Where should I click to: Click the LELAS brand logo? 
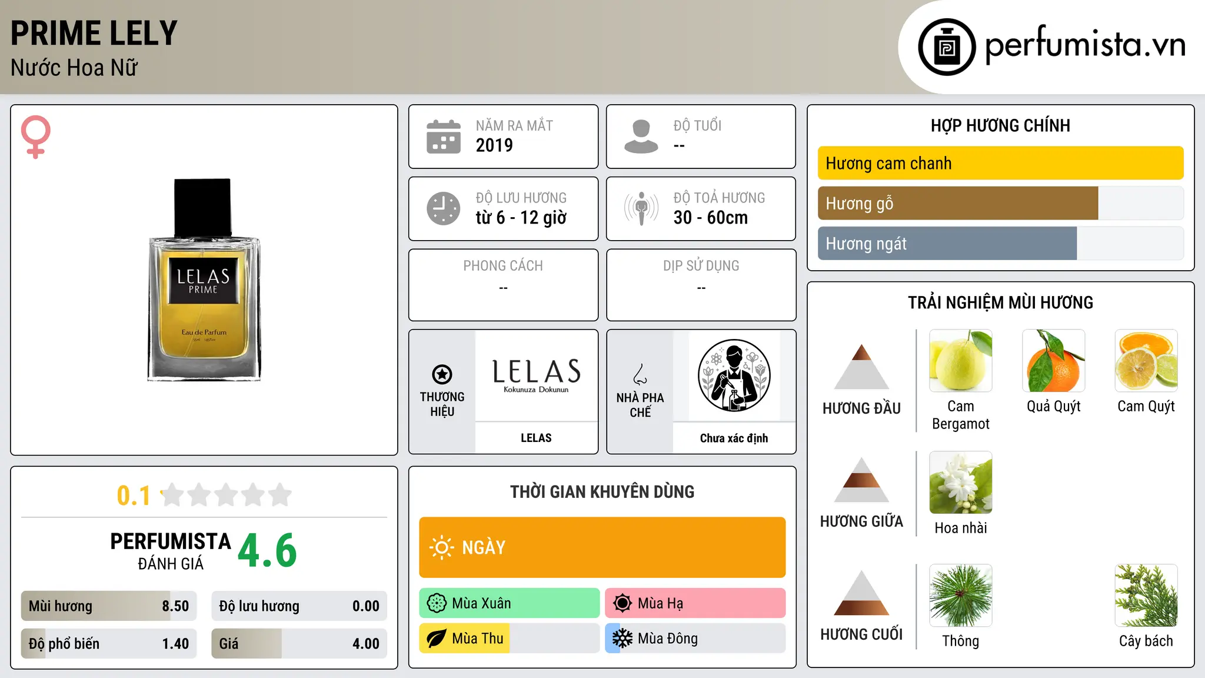pyautogui.click(x=536, y=375)
